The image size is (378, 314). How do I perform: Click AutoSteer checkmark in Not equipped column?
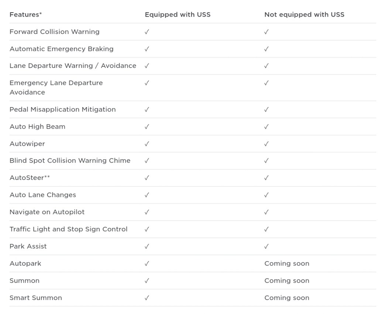267,178
